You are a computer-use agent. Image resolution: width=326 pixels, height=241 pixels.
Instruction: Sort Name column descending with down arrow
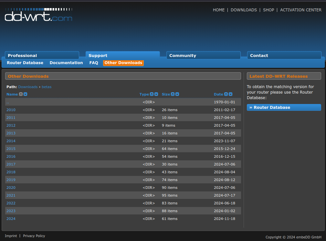[x=21, y=94]
